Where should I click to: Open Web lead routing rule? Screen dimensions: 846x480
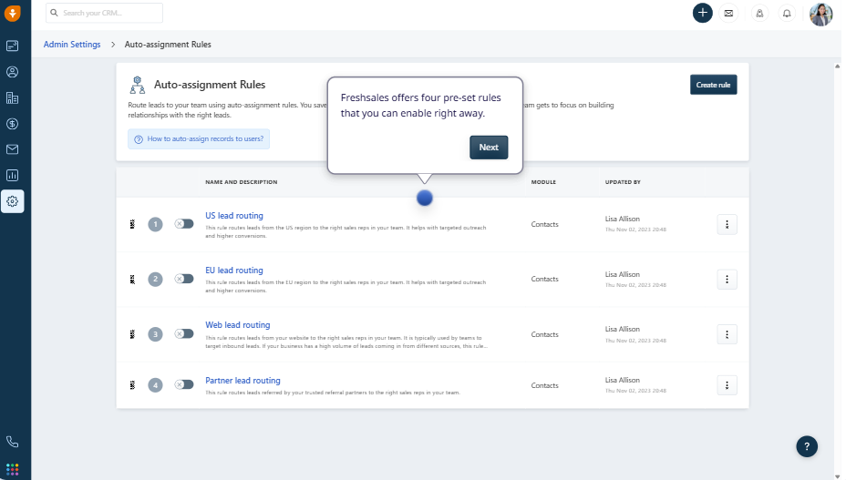coord(237,324)
